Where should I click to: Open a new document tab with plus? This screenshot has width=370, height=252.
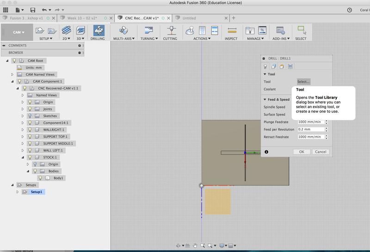click(234, 18)
